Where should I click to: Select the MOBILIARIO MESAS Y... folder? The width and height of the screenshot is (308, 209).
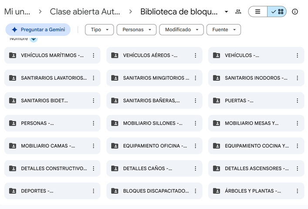tap(256, 123)
